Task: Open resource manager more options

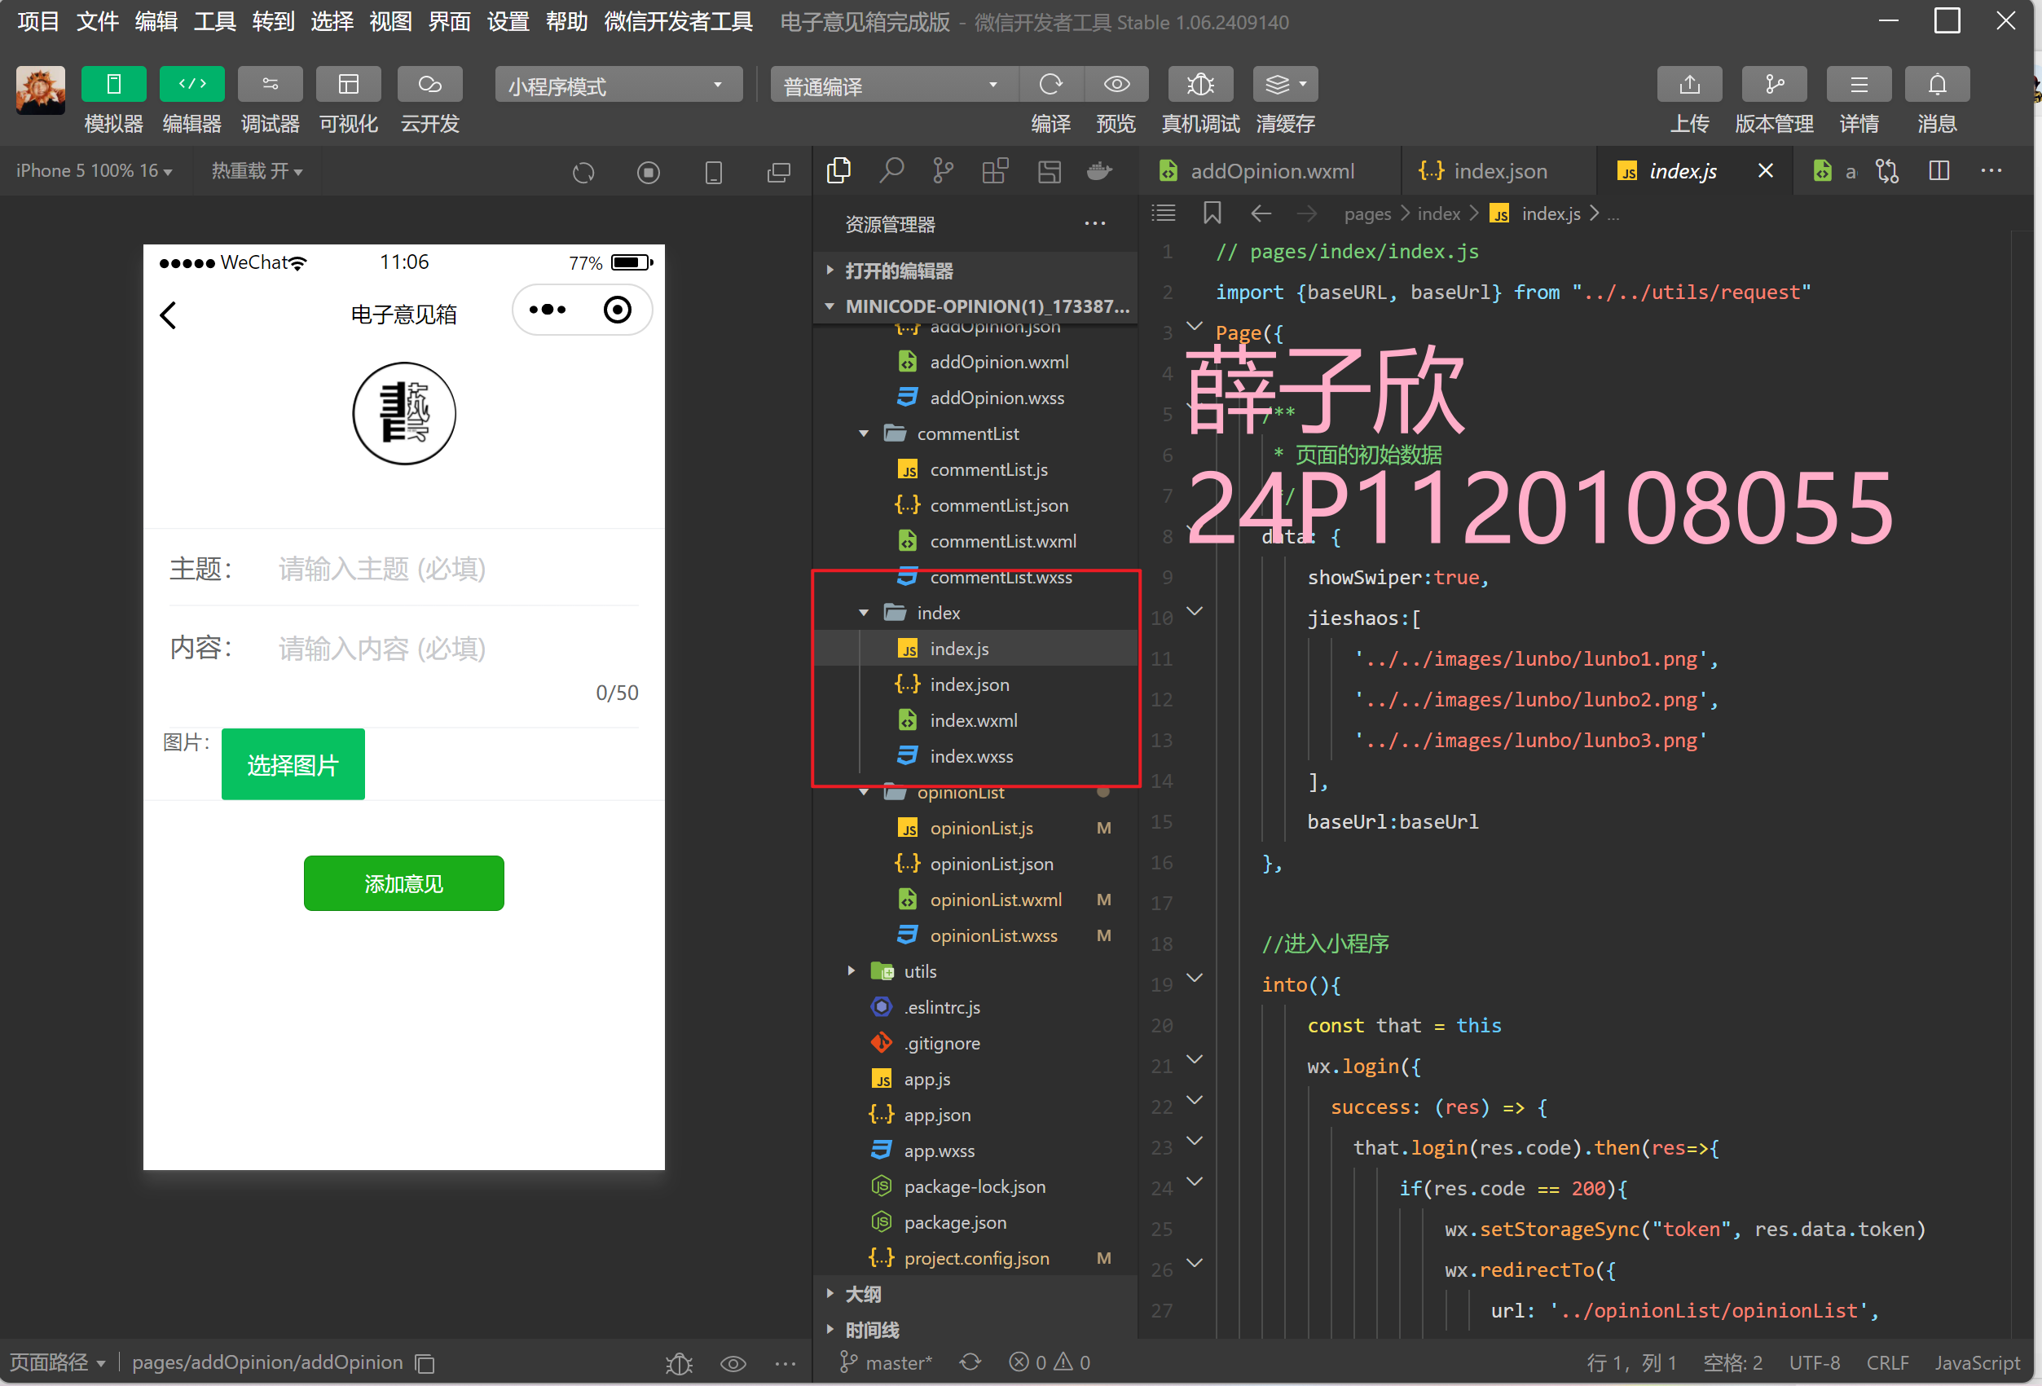Action: coord(1095,223)
